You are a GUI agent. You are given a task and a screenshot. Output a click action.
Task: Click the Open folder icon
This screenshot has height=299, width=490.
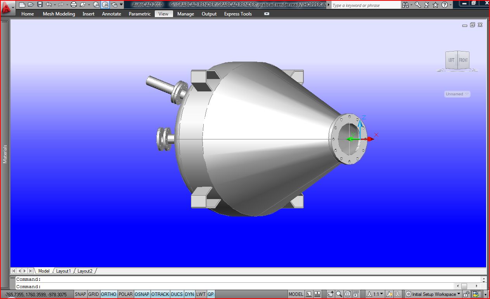click(x=31, y=5)
